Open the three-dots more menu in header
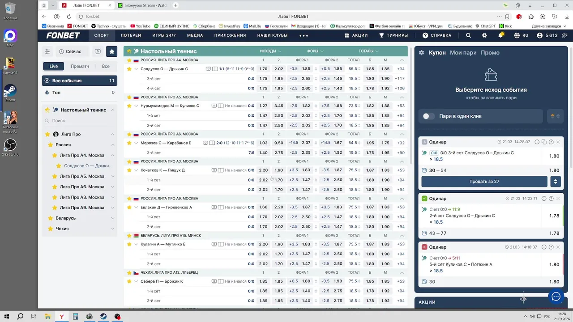Screen dimensions: 573x322 tap(304, 35)
